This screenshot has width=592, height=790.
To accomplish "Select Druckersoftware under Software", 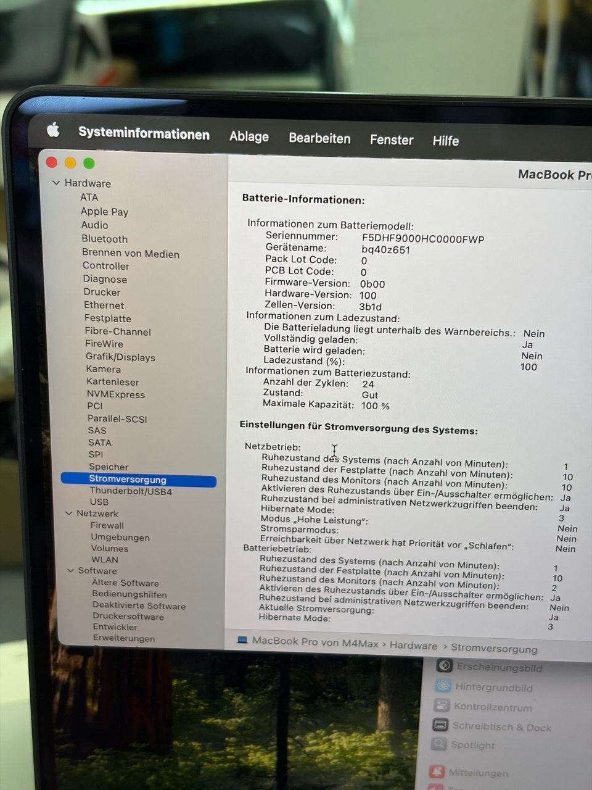I will 128,616.
